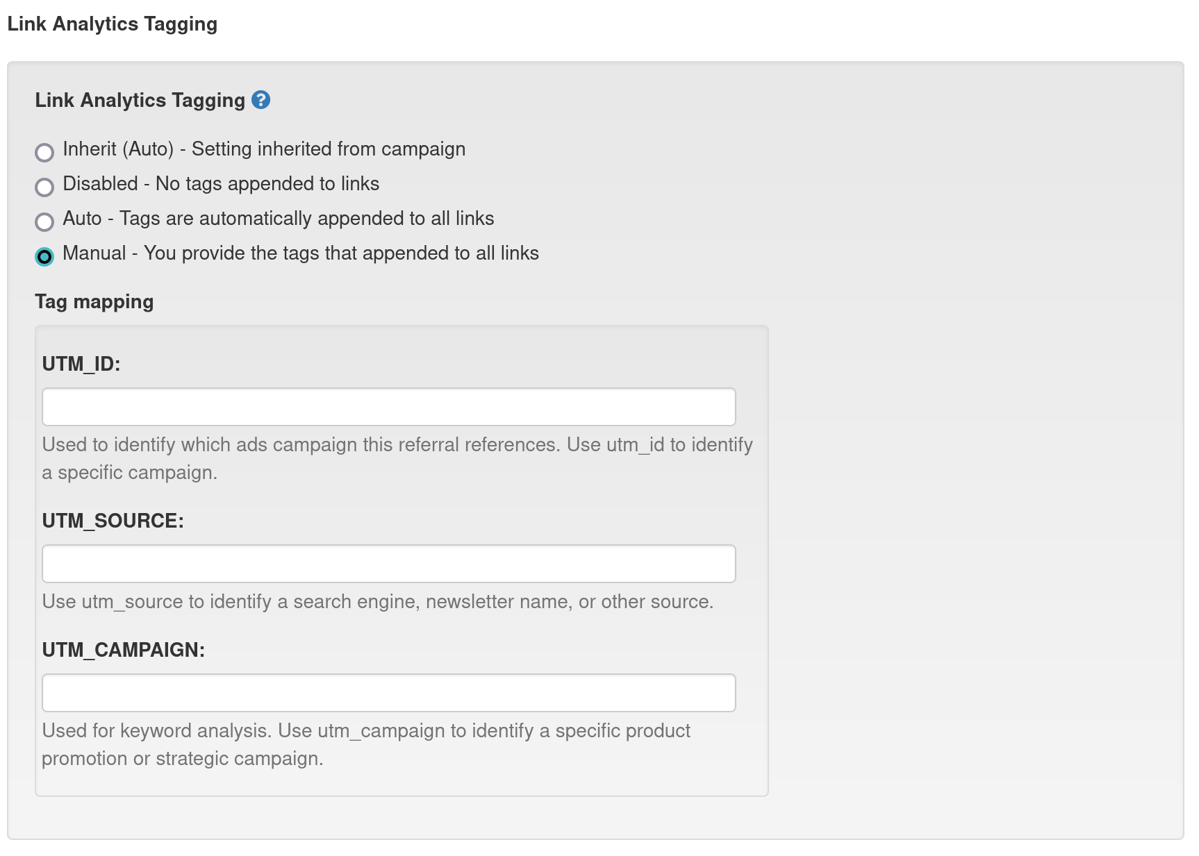Focus the UTM_ID input field
Image resolution: width=1199 pixels, height=856 pixels.
tap(388, 407)
